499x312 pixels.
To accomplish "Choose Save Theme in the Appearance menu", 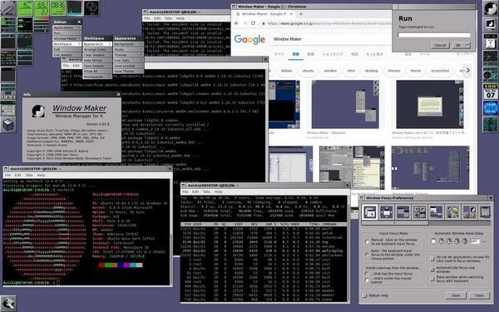I will (129, 72).
